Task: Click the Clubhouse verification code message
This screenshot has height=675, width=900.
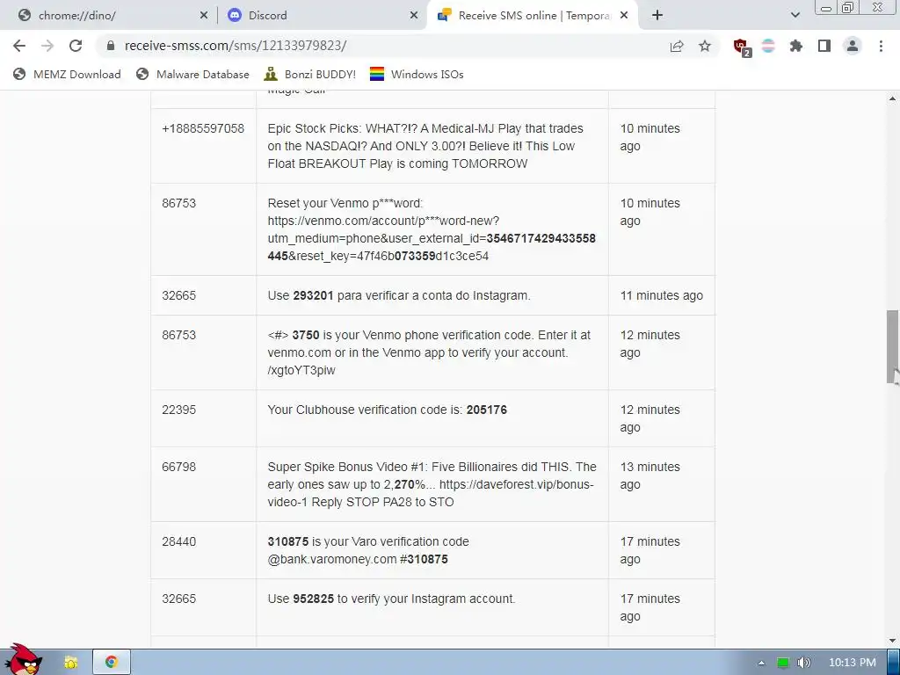Action: 388,410
